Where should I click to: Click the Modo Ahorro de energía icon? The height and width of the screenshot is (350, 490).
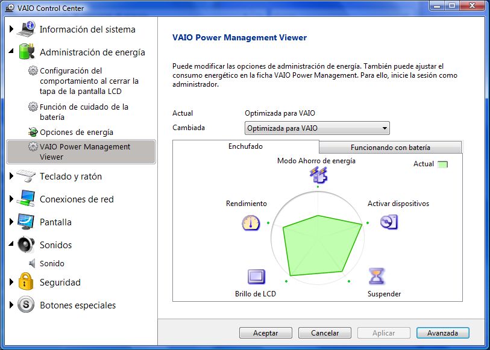[x=318, y=175]
